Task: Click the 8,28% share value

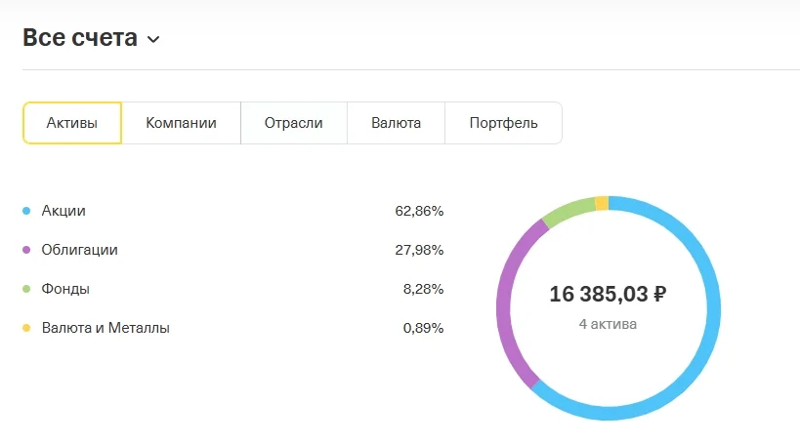Action: click(424, 289)
